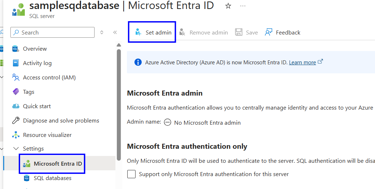Click the Overview SQL icon
Screen dimensions: 375x189
(15, 49)
